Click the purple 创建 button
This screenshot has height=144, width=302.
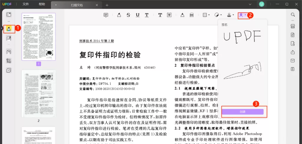click(242, 112)
